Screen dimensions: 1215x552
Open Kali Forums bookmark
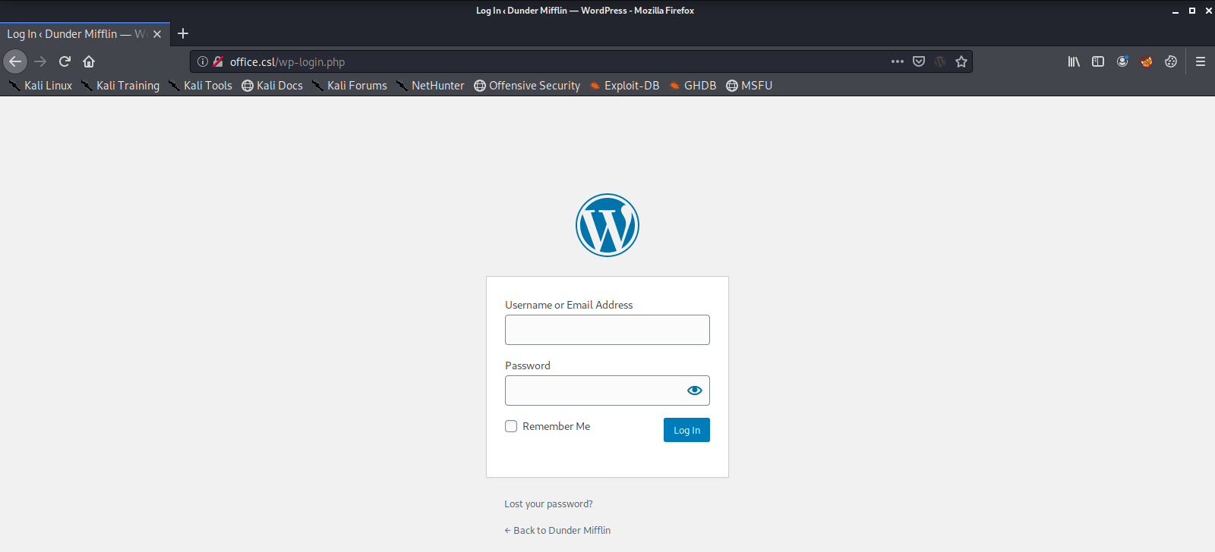(349, 86)
